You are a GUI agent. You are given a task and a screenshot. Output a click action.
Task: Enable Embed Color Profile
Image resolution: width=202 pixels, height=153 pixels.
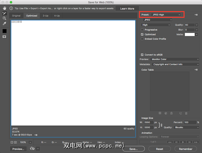142,39
